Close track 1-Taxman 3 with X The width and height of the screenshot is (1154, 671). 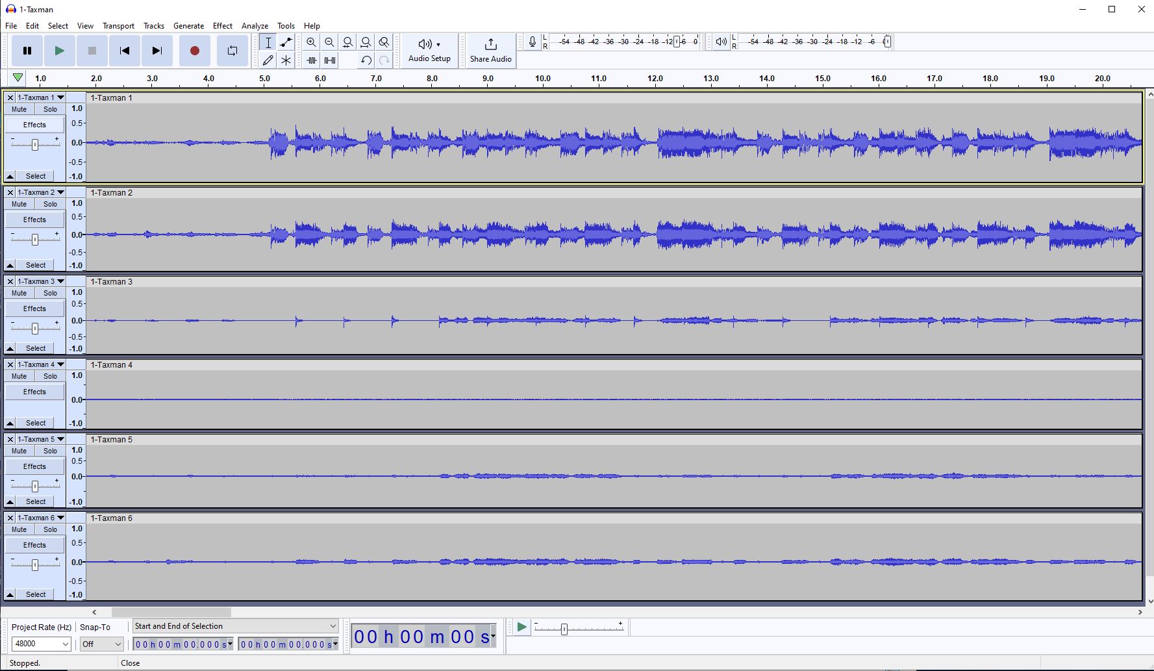(x=10, y=281)
